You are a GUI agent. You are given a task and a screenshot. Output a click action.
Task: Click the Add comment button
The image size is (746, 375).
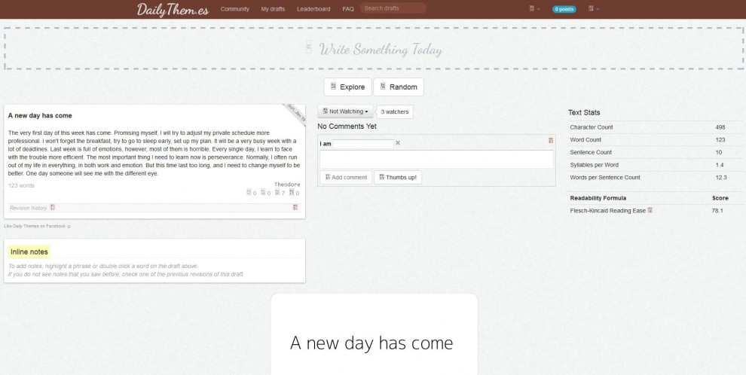click(346, 177)
